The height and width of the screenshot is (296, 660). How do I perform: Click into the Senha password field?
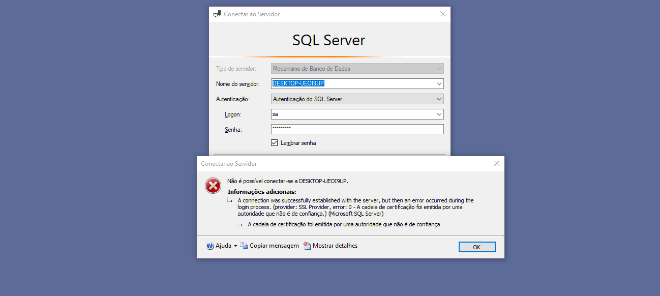[357, 129]
